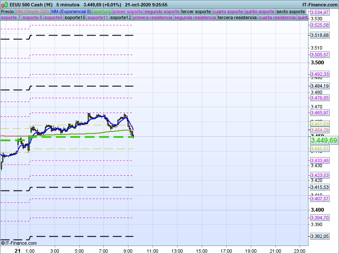Click the IT-Finance.com link at top right
The height and width of the screenshot is (254, 339).
click(x=320, y=4)
